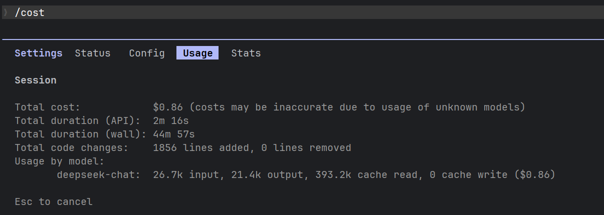Go to the Stats tab
This screenshot has width=604, height=215.
[246, 53]
